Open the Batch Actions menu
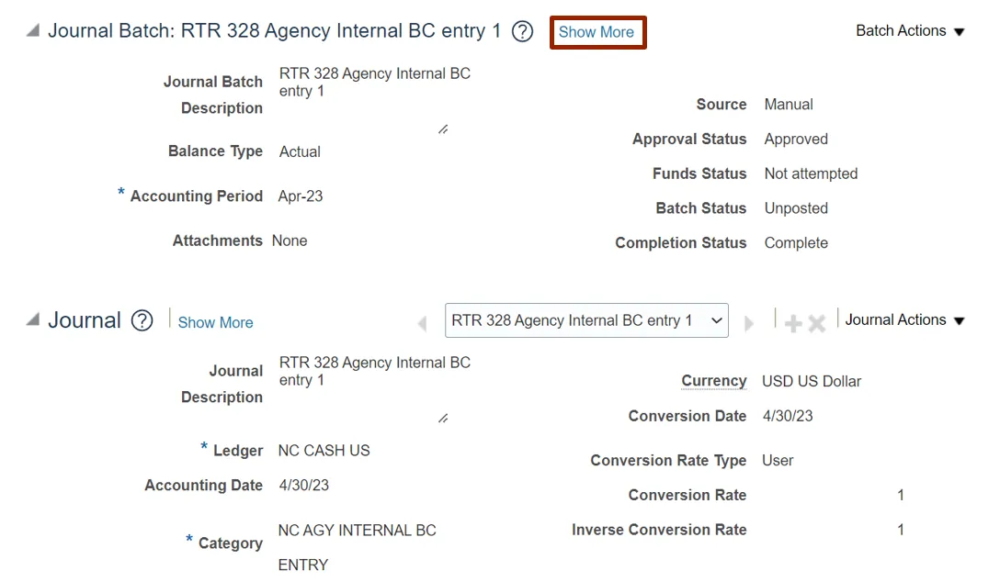 click(x=910, y=31)
